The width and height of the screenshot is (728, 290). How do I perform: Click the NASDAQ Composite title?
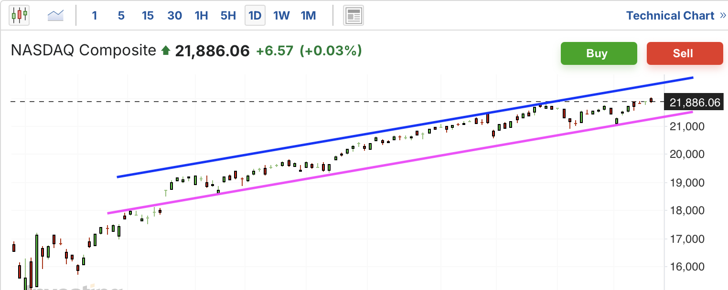click(x=84, y=50)
